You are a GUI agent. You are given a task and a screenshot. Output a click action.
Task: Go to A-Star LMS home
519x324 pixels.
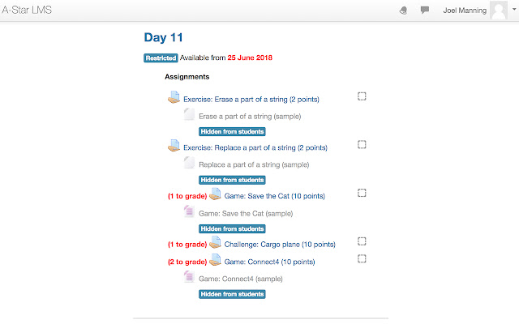coord(28,11)
